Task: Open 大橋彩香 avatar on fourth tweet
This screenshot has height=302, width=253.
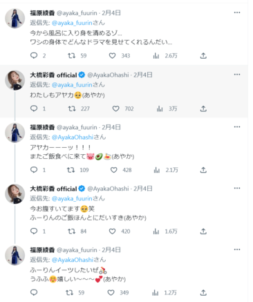Action: [x=15, y=194]
